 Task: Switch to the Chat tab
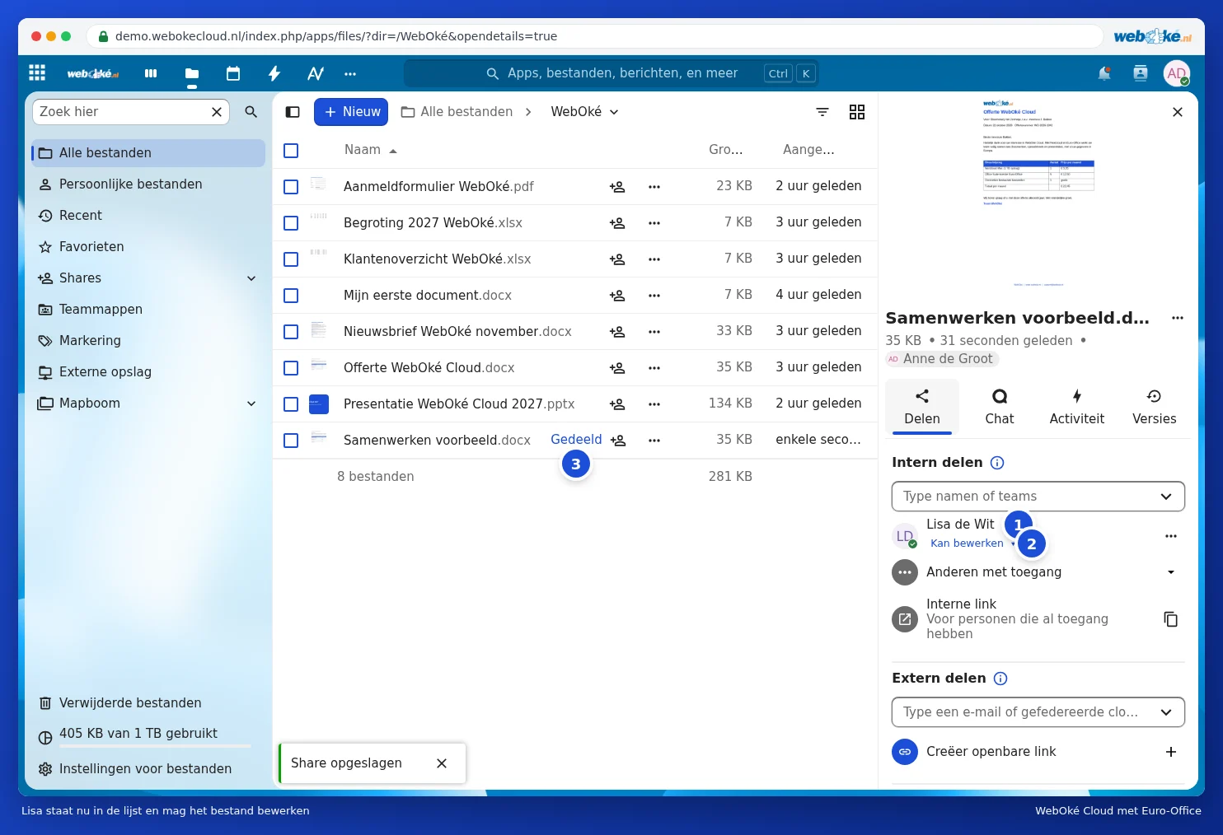(x=1000, y=407)
